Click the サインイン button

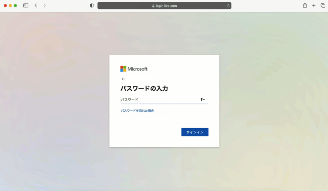pyautogui.click(x=195, y=132)
